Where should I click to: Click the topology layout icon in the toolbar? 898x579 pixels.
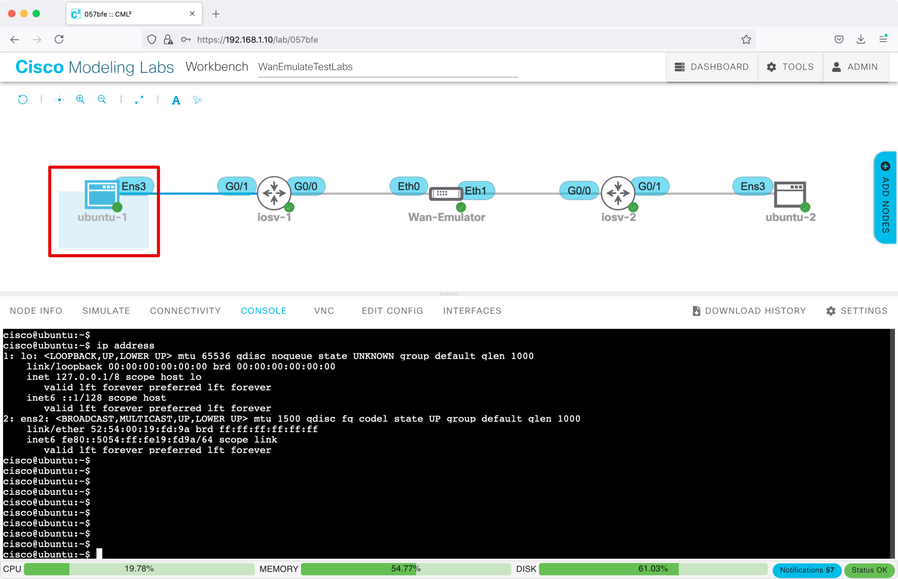pyautogui.click(x=197, y=100)
